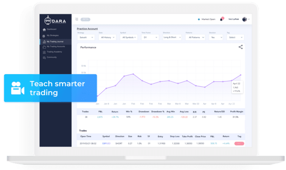
Task: Open the Date dropdown showing All History
Action: pyautogui.click(x=108, y=37)
